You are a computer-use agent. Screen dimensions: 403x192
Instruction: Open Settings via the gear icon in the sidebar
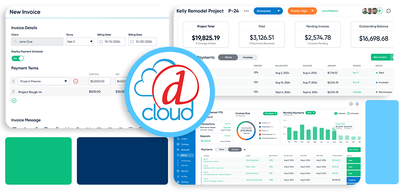click(178, 182)
